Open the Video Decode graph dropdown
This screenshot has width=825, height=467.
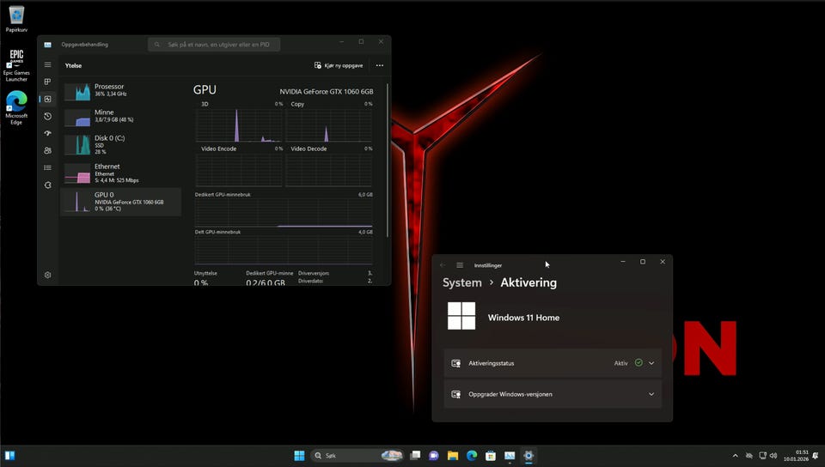point(309,149)
